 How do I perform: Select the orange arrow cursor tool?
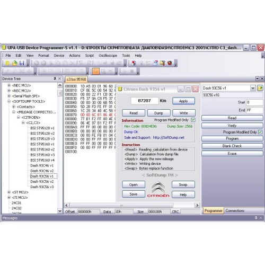pyautogui.click(x=96, y=71)
